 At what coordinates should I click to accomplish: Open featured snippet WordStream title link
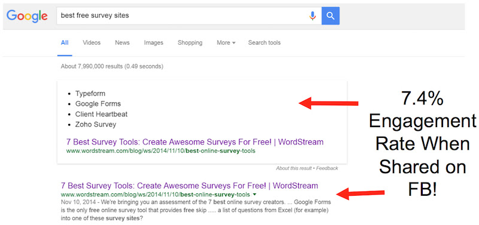(x=195, y=142)
